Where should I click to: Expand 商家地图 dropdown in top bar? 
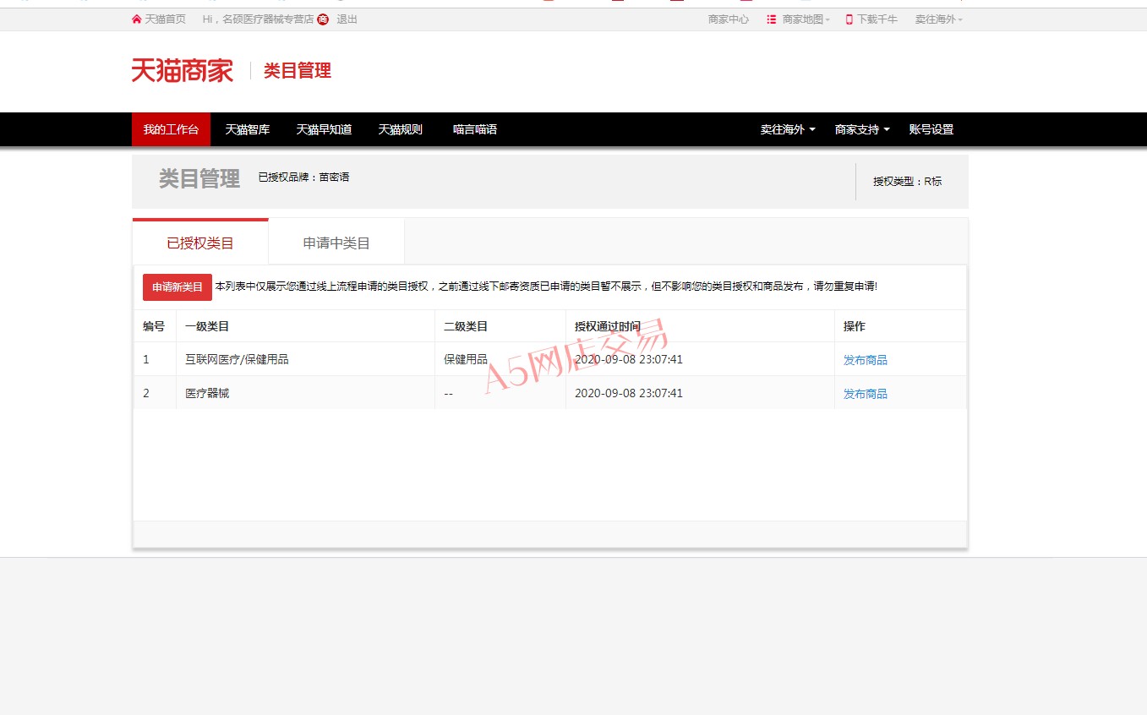[x=806, y=19]
